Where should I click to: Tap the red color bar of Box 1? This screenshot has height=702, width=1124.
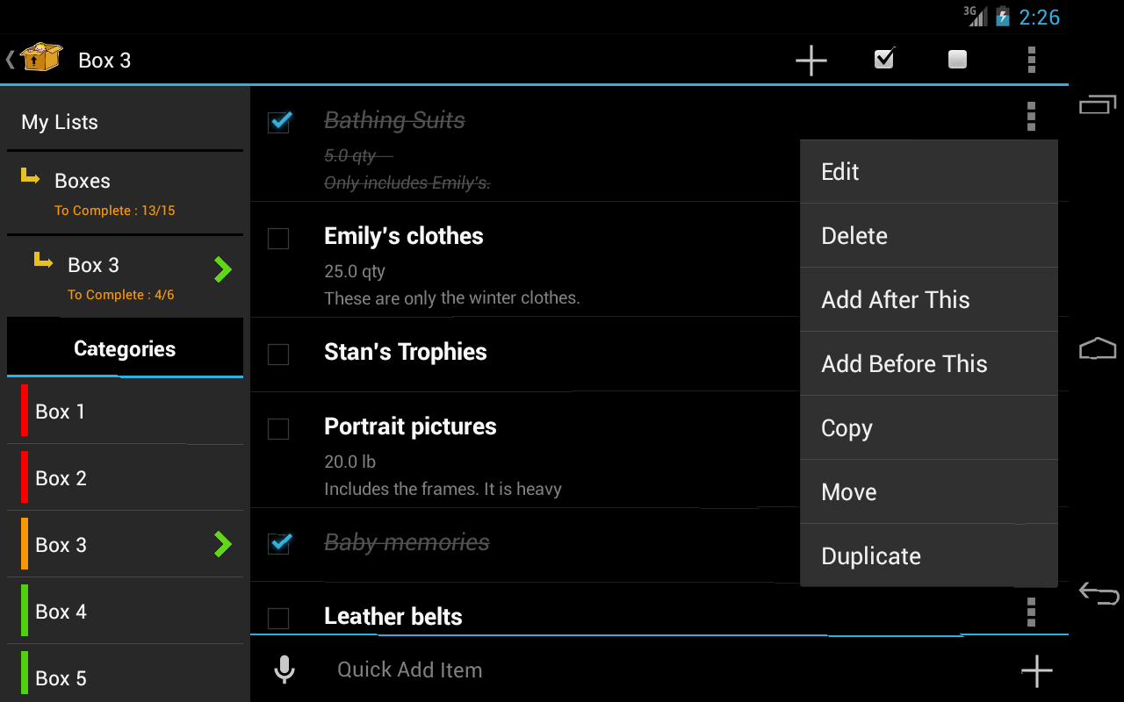[x=25, y=411]
